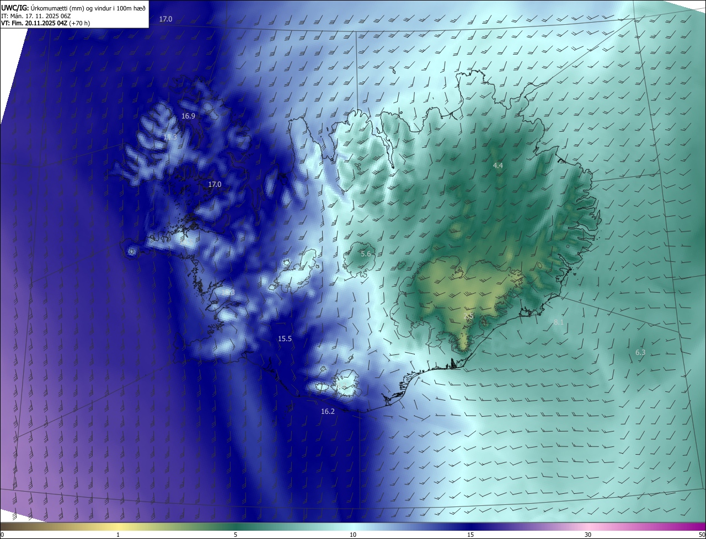Click the '30' tick label on the colour scale
The width and height of the screenshot is (706, 539).
tap(588, 535)
